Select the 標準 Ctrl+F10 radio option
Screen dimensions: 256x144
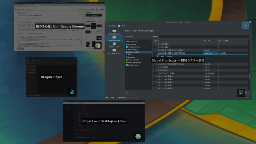(159, 56)
